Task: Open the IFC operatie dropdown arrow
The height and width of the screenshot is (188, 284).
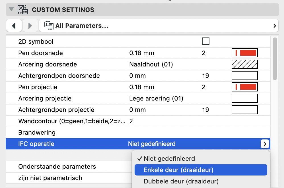Action: [265, 144]
